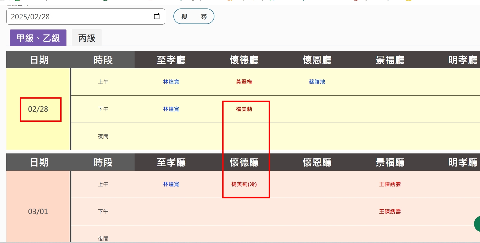
Task: Click 楊美莉 in the 02/28 下午 slot
Action: pyautogui.click(x=244, y=109)
